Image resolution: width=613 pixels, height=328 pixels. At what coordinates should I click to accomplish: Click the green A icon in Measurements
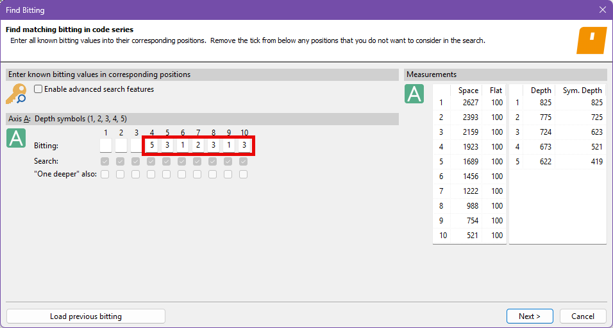414,94
